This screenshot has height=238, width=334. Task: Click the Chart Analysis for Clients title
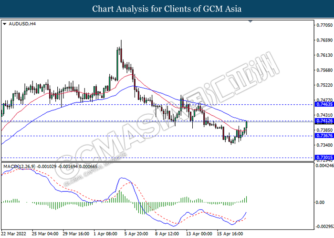coord(167,9)
